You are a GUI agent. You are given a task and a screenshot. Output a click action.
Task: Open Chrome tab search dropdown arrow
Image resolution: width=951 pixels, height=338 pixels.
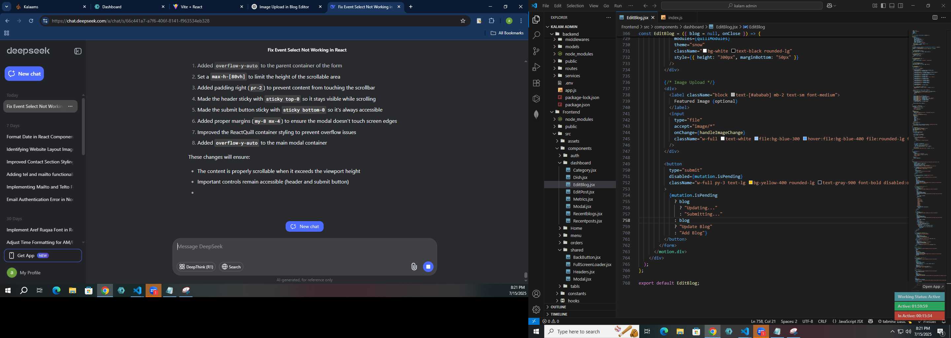[6, 7]
